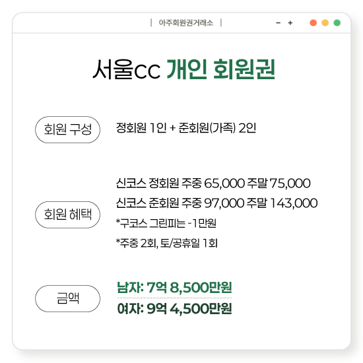This screenshot has height=363, width=363.
Task: Select the 회원 구성 pill label
Action: 67,129
